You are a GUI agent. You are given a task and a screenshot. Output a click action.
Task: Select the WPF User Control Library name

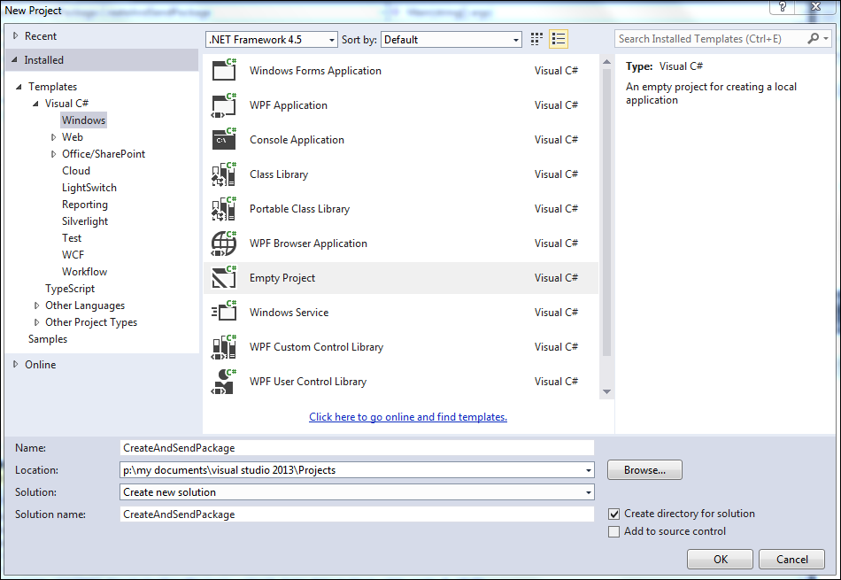tap(308, 382)
